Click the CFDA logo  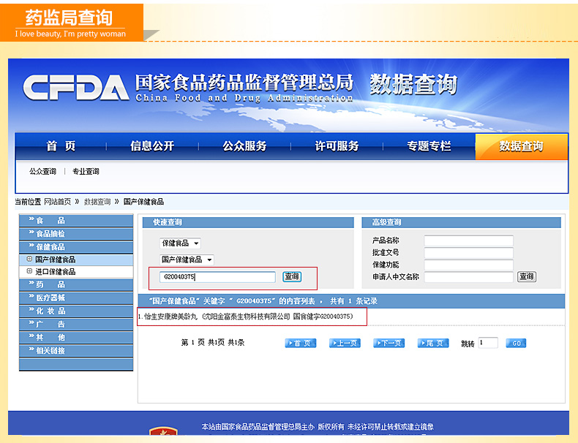click(76, 87)
